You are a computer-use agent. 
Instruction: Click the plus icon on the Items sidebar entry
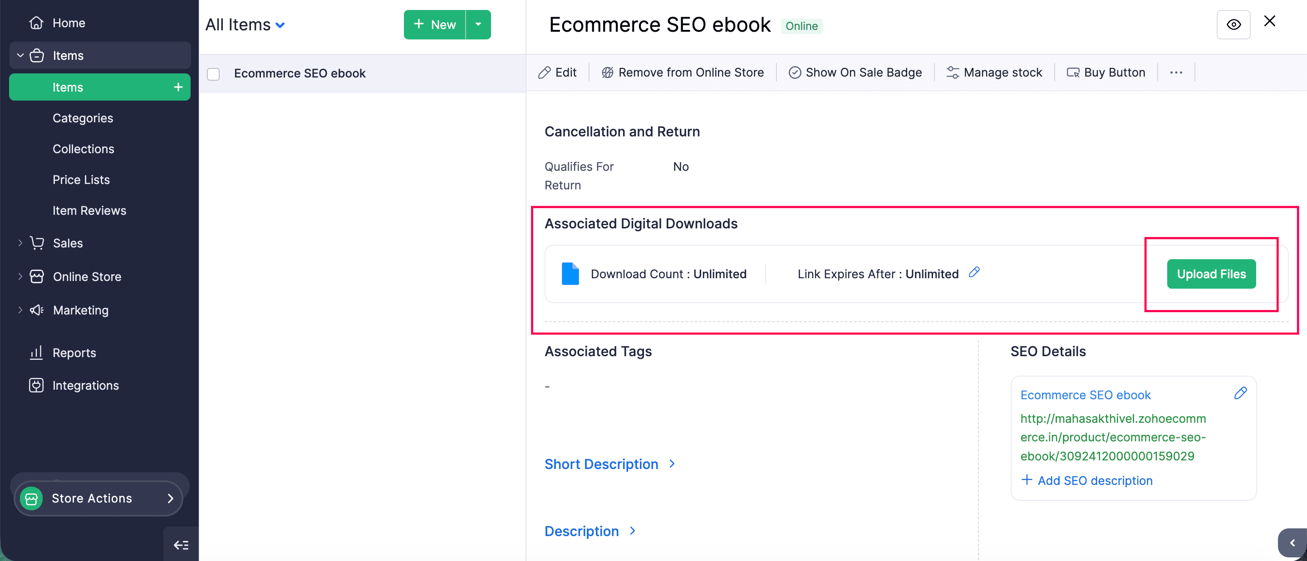click(178, 87)
